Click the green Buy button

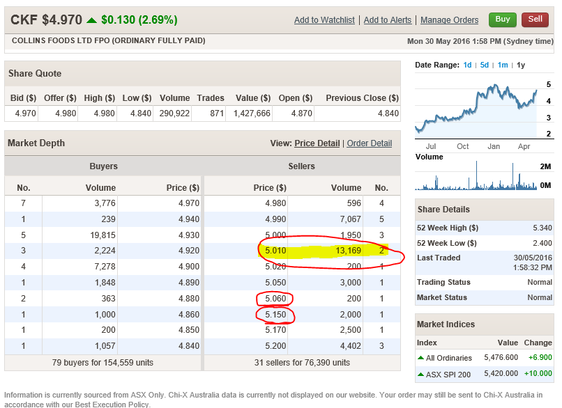tap(503, 19)
